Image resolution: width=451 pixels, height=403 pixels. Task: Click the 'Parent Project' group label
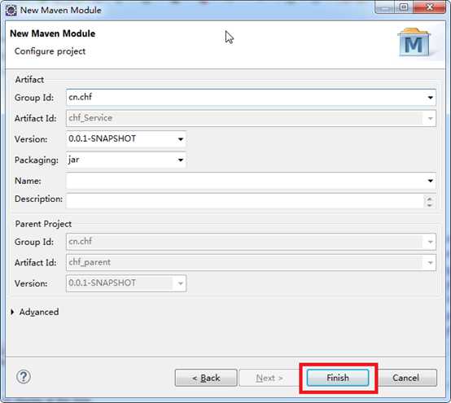click(x=43, y=224)
